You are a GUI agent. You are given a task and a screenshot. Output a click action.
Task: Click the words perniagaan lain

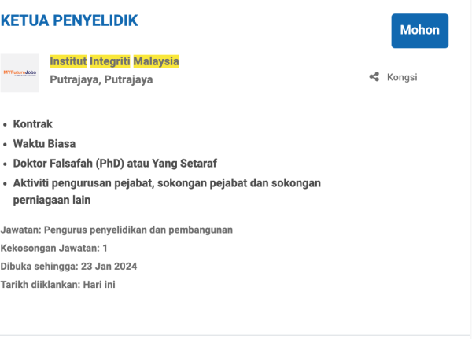(x=52, y=200)
